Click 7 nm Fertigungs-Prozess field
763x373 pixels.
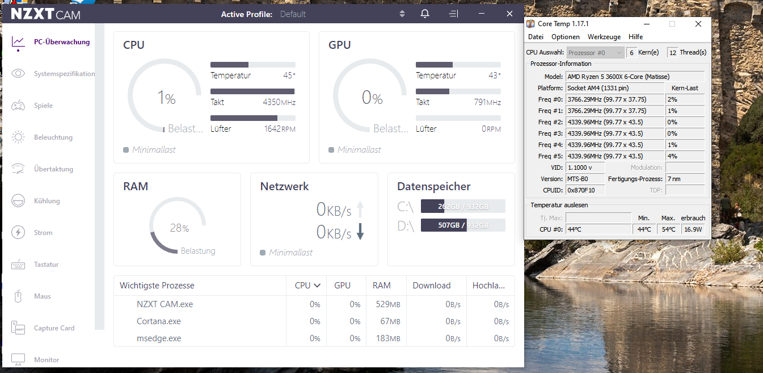(685, 179)
